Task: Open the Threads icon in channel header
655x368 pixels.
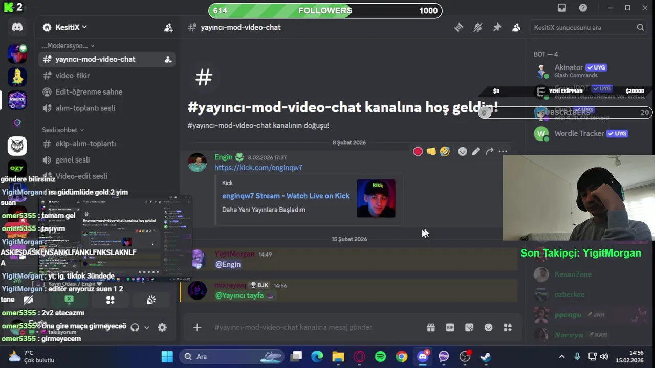Action: tap(458, 28)
